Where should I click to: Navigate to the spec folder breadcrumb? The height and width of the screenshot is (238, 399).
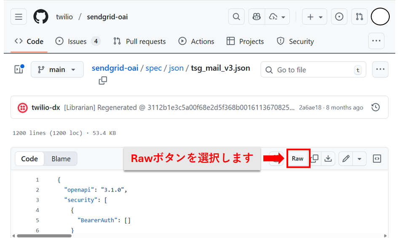[x=153, y=68]
